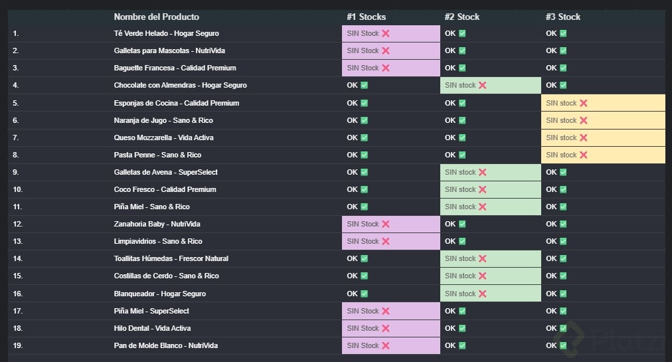
Task: Click red X for Blanqueador row
Action: (483, 294)
